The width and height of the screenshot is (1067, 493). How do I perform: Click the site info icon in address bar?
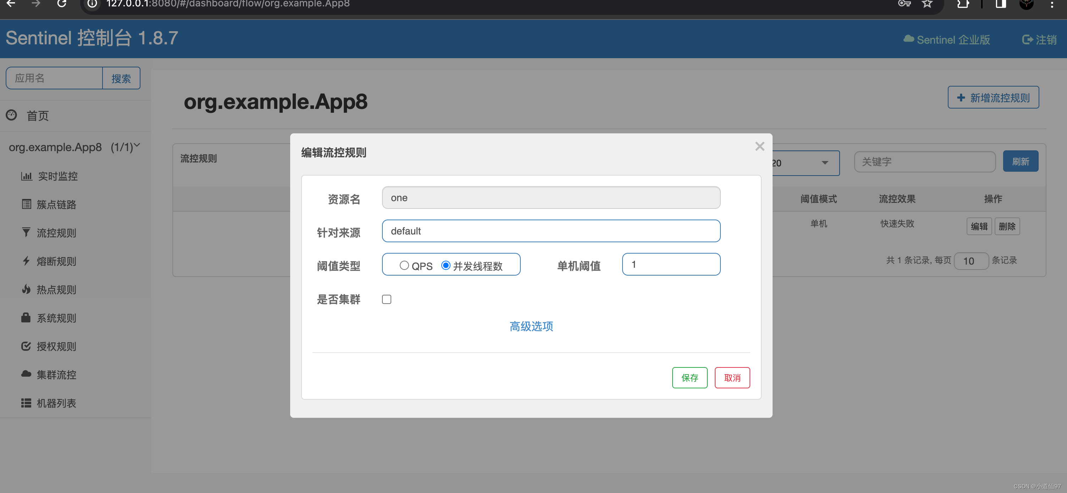(92, 4)
